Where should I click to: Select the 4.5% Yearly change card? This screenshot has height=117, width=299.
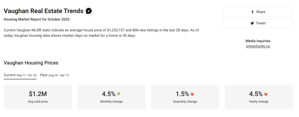point(258,97)
